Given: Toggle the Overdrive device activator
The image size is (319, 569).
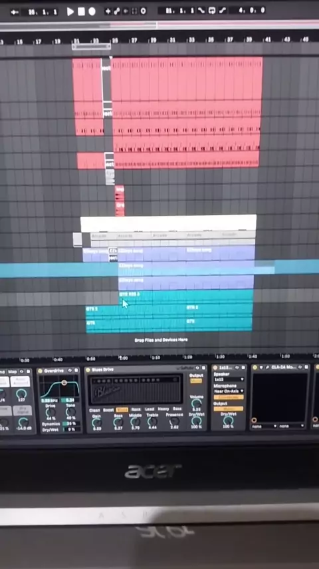Looking at the screenshot, I should pos(40,371).
